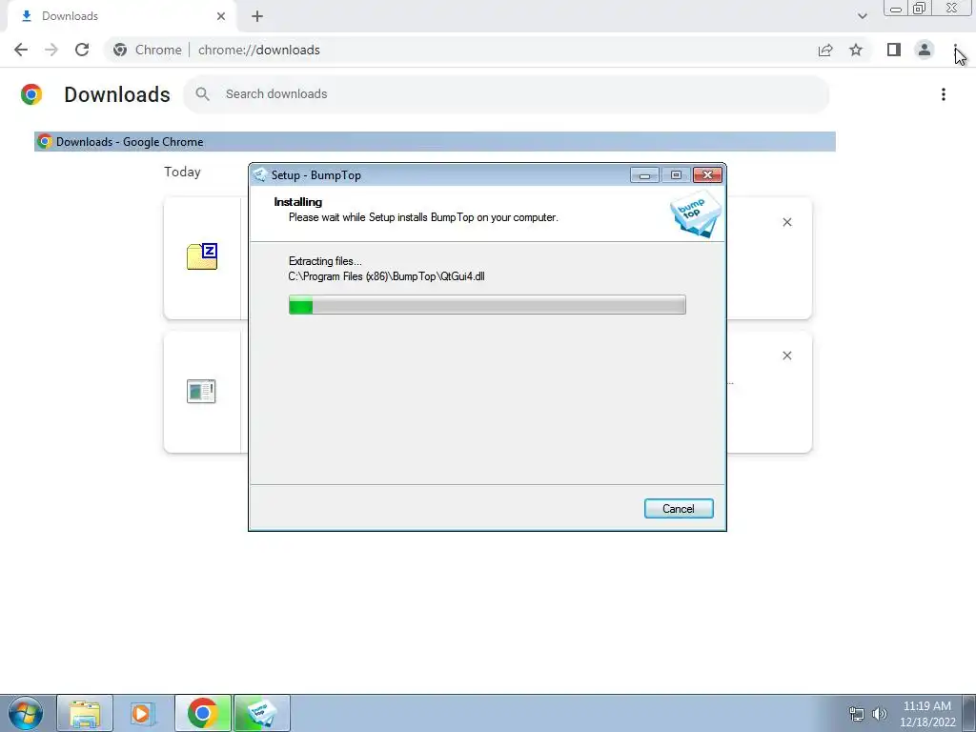Click the "Extracting files..." status text

point(325,261)
